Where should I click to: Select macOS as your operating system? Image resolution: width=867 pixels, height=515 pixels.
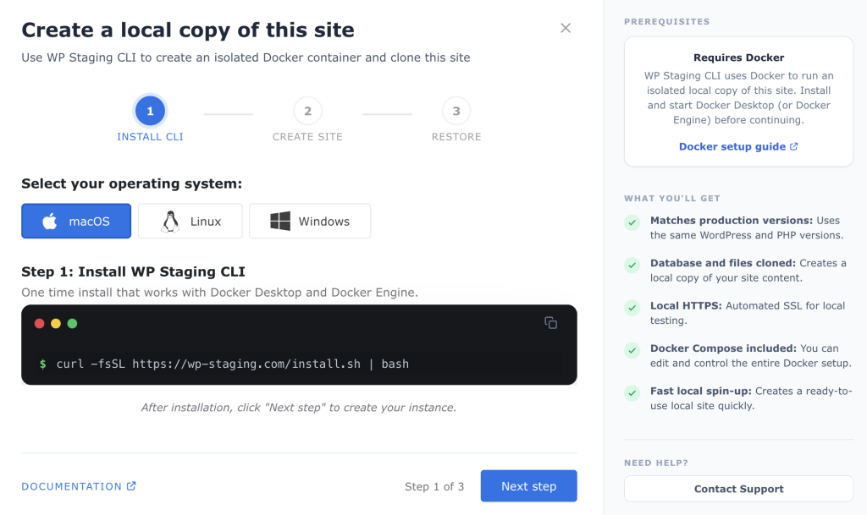click(76, 221)
